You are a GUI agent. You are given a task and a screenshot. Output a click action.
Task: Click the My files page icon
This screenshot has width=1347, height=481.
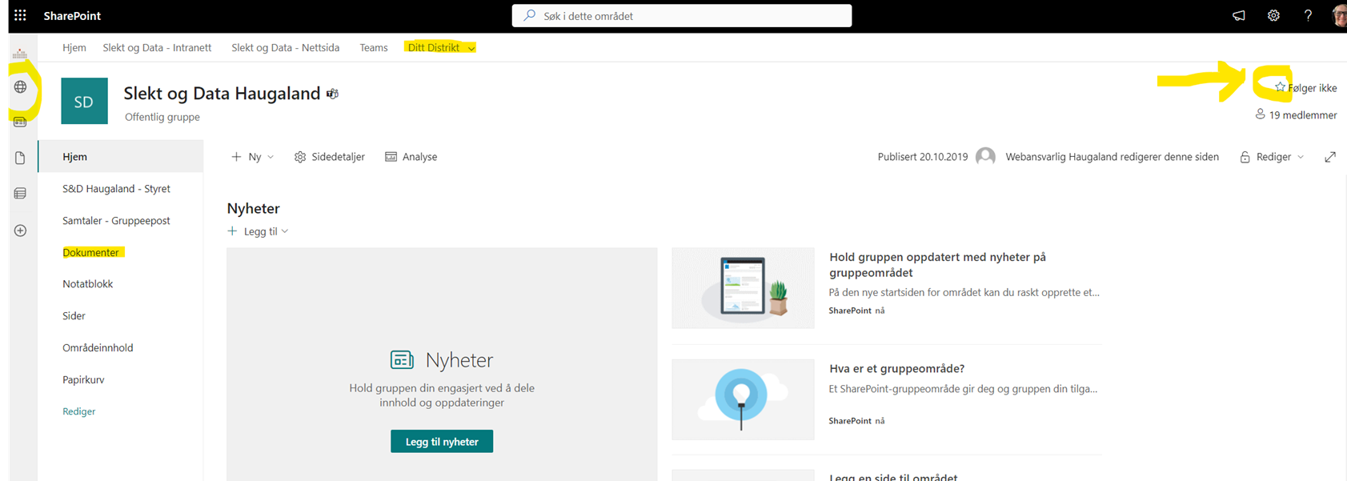[x=20, y=158]
